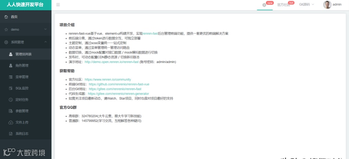The width and height of the screenshot is (349, 159).
Task: Click the role icon beside 角色管理
Action: pos(11,66)
